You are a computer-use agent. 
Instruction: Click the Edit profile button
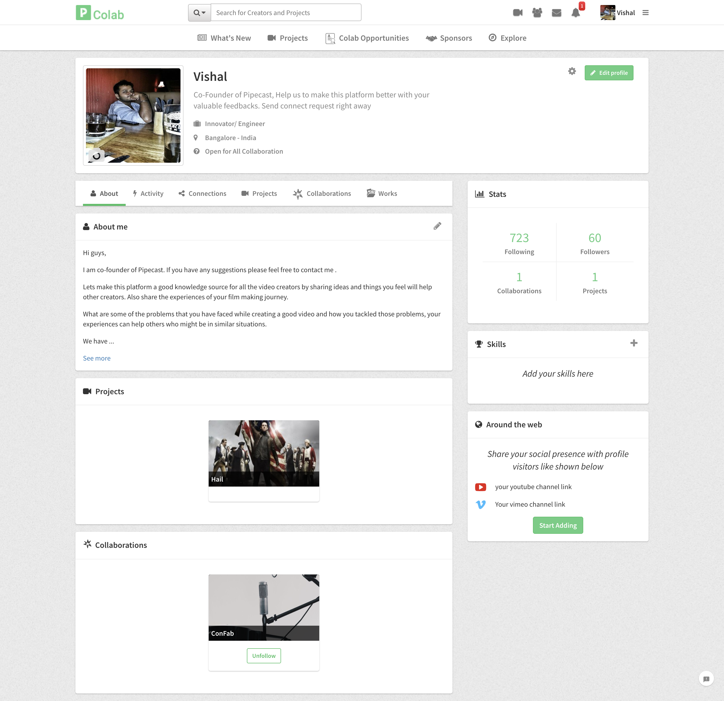pos(609,73)
